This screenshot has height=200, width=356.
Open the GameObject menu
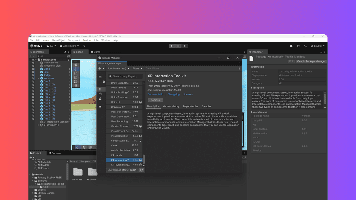[x=59, y=40]
